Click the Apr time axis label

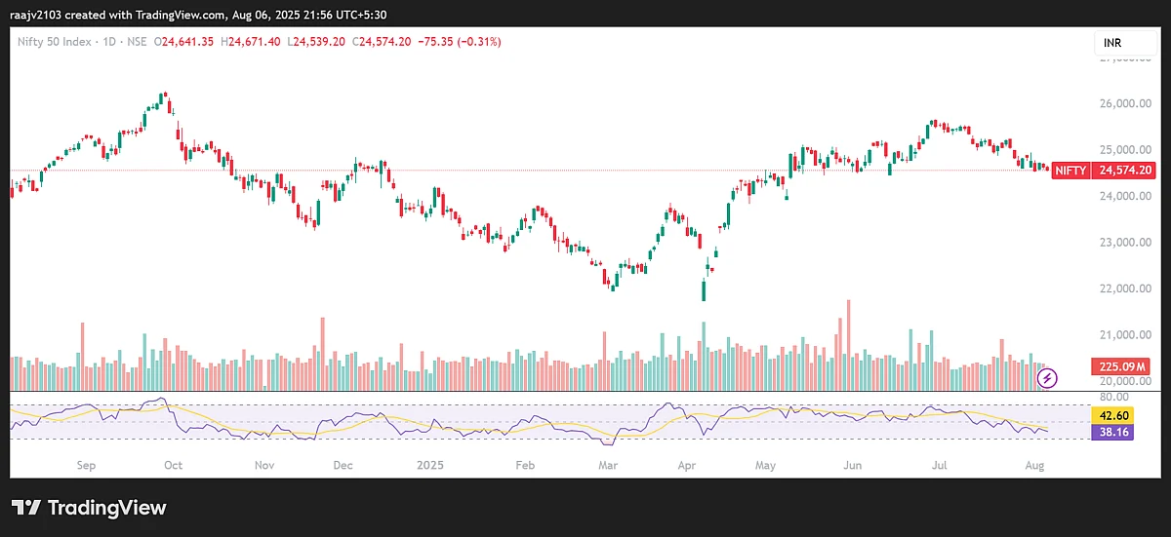[x=686, y=466]
